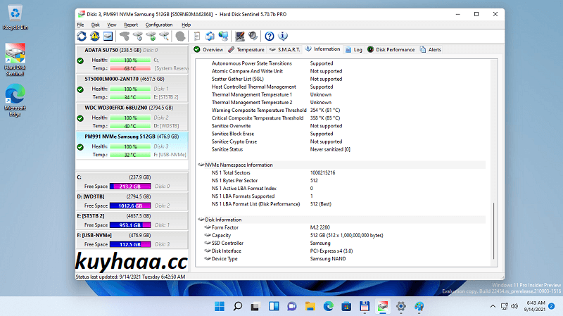This screenshot has height=316, width=563.
Task: Open taskbar Search magnifier icon
Action: 237,306
